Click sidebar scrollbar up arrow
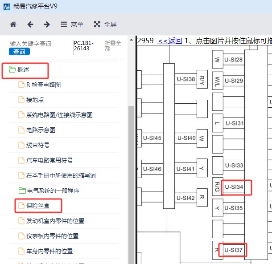This screenshot has height=264, width=272. tap(131, 40)
